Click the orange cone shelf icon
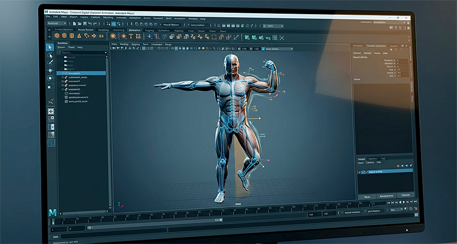The width and height of the screenshot is (457, 244). (x=79, y=36)
